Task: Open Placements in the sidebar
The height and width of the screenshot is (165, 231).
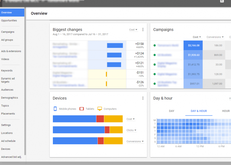Action: (8, 114)
